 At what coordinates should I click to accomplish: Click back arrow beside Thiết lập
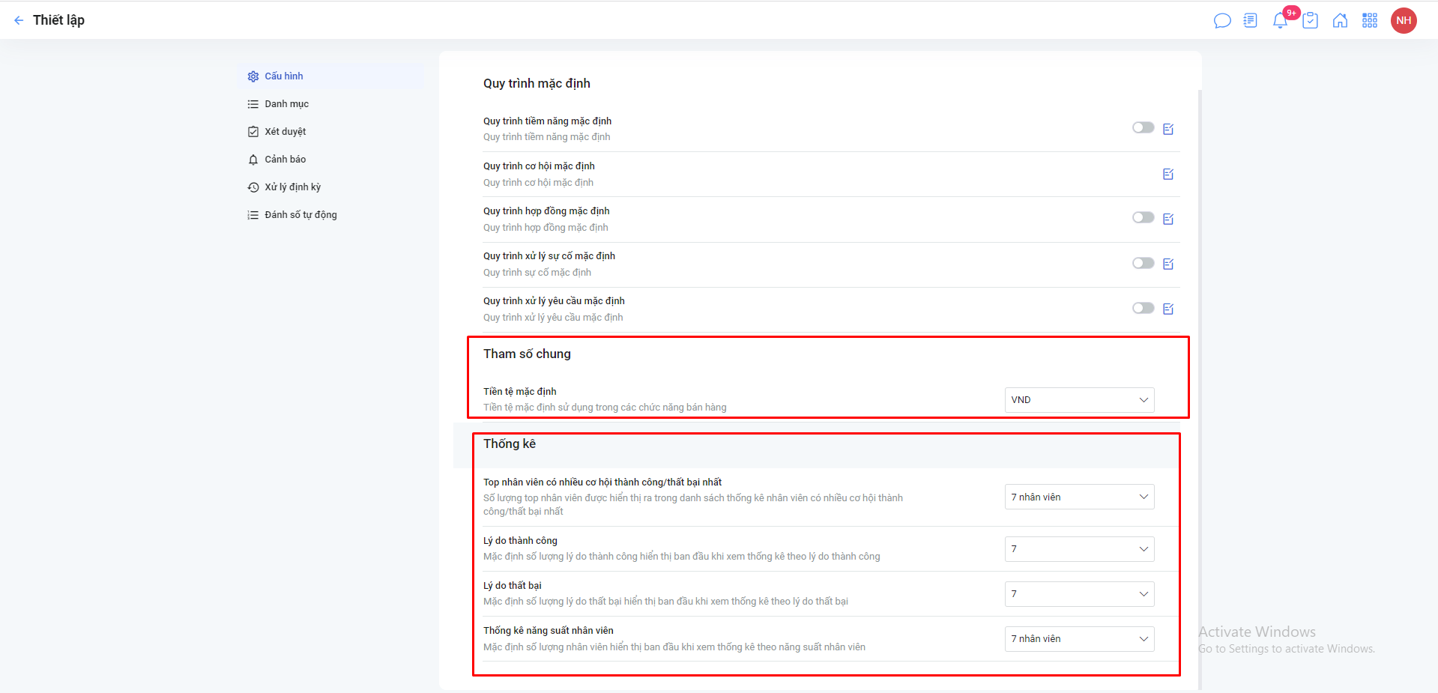19,20
